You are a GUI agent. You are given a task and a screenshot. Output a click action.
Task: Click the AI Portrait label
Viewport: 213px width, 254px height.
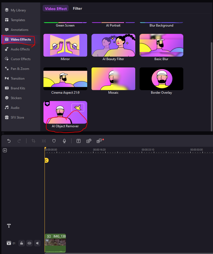(113, 25)
